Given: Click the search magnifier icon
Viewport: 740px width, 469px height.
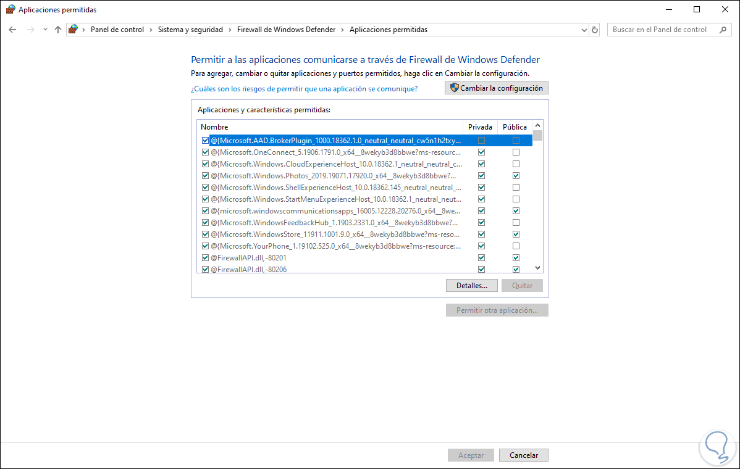Looking at the screenshot, I should (723, 30).
